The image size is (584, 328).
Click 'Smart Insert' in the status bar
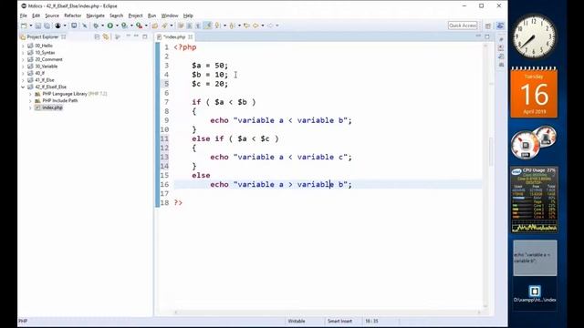[x=339, y=321]
